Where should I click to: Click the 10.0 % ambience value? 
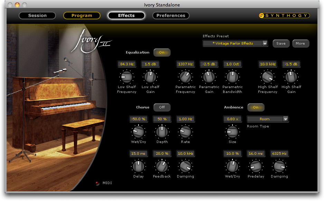coord(232,153)
